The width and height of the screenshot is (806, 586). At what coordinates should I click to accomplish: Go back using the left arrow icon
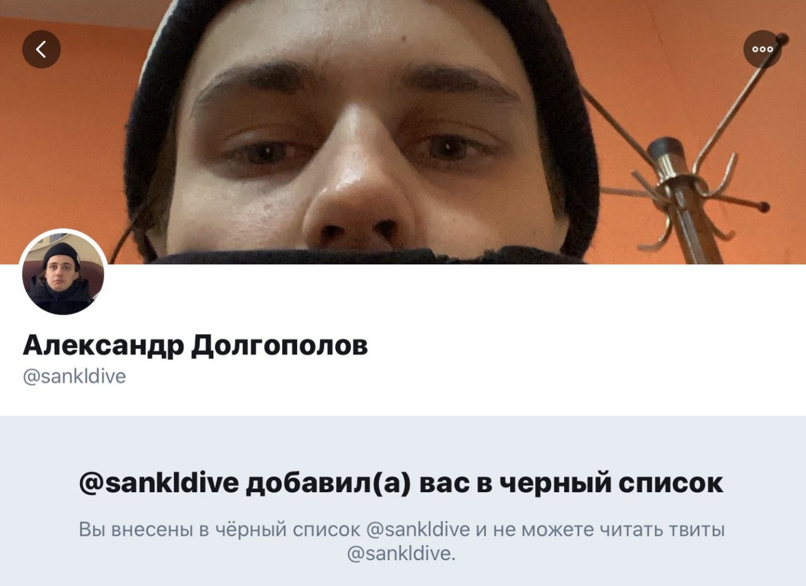[42, 49]
